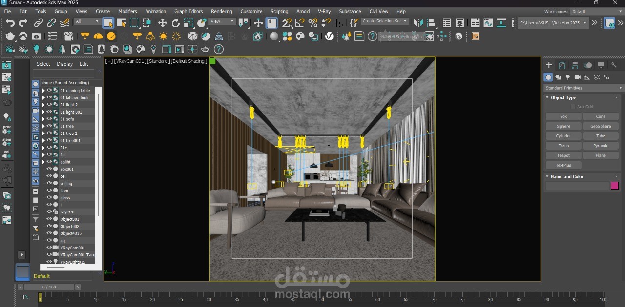Image resolution: width=625 pixels, height=307 pixels.
Task: Expand the 01 tree 2 group
Action: (x=43, y=134)
